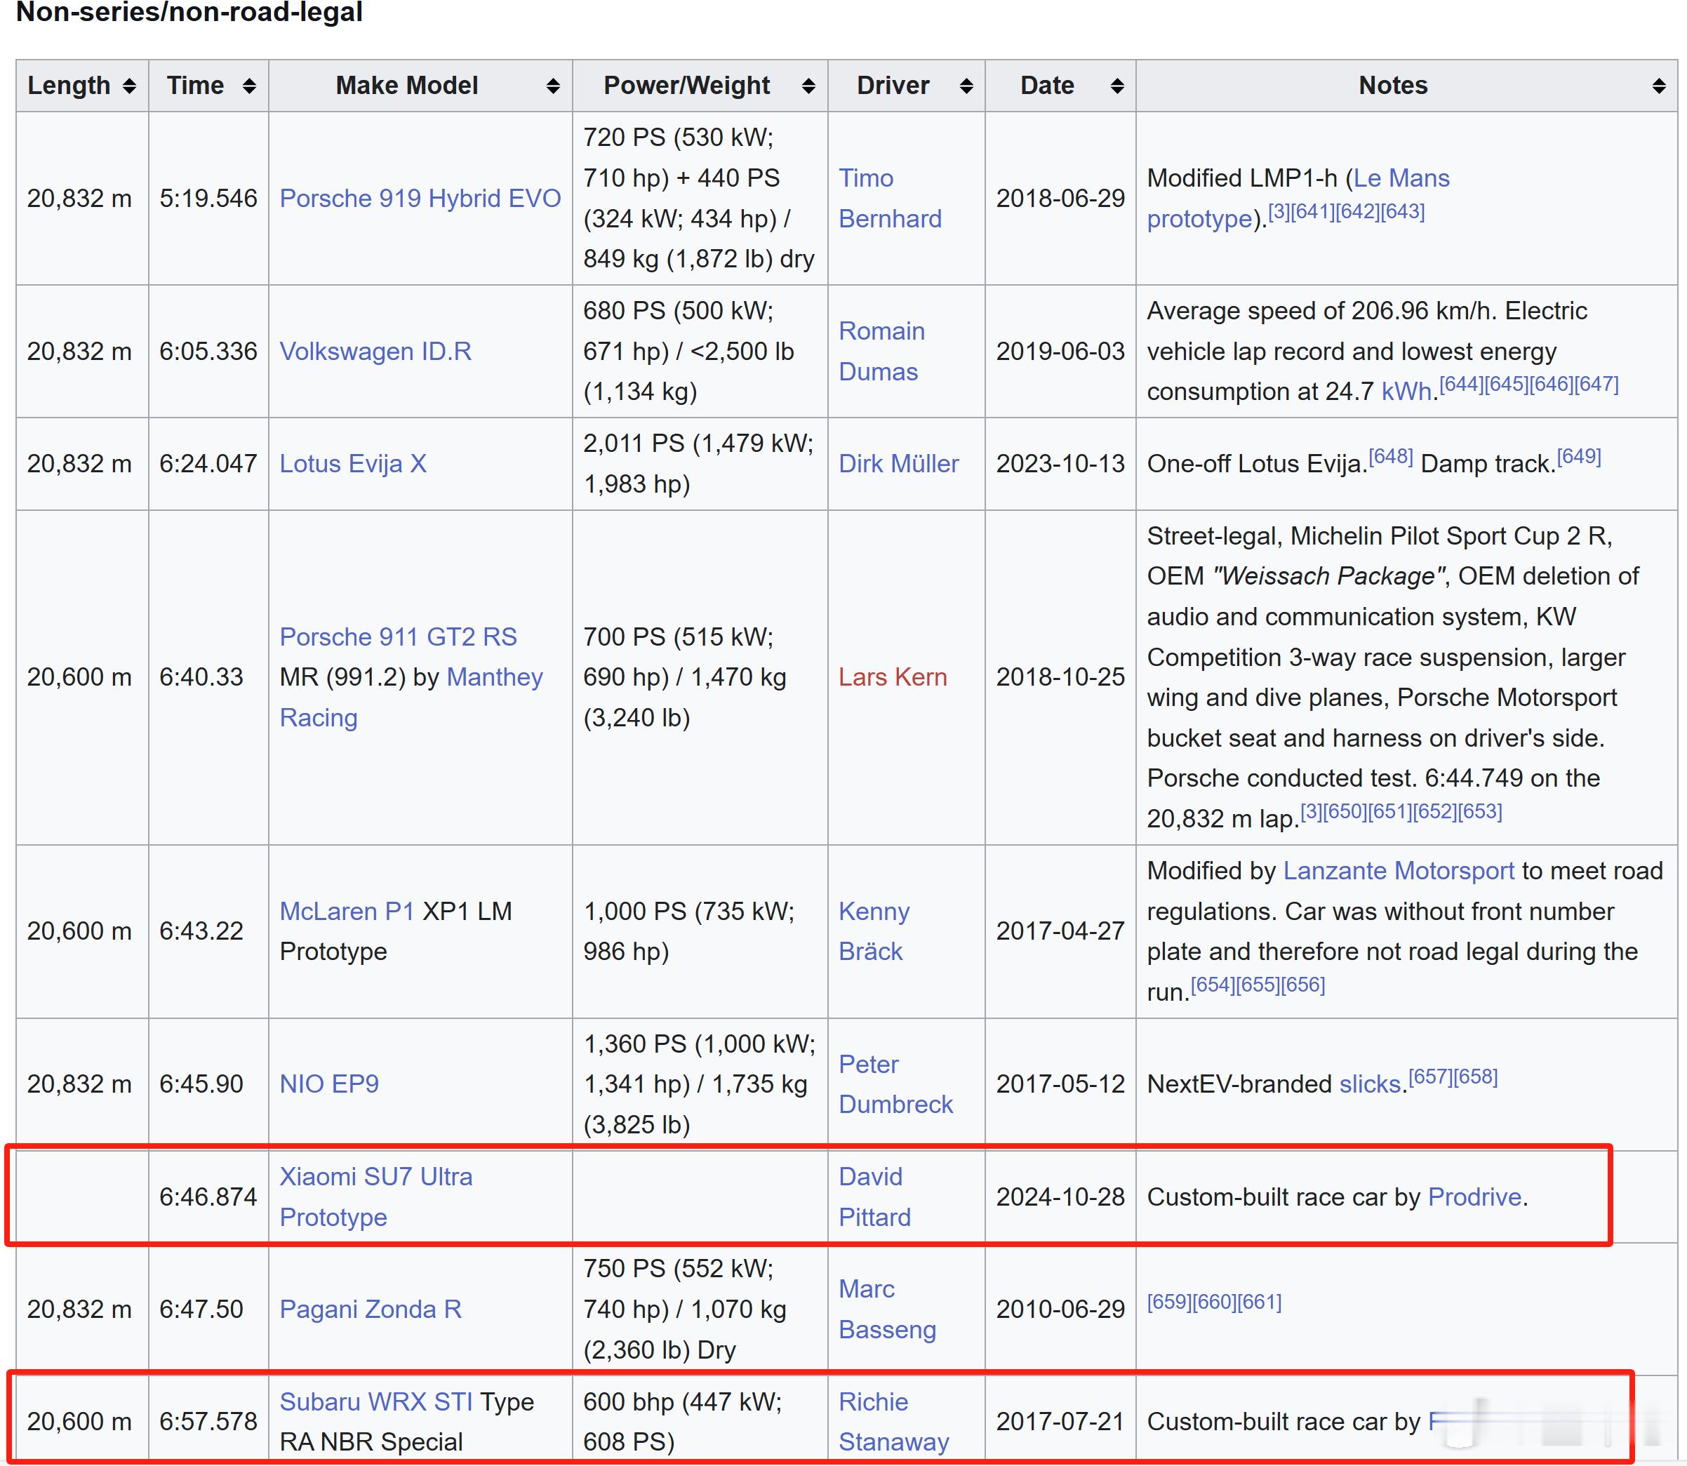Image resolution: width=1687 pixels, height=1466 pixels.
Task: Open David Pittard driver page
Action: pos(874,1197)
